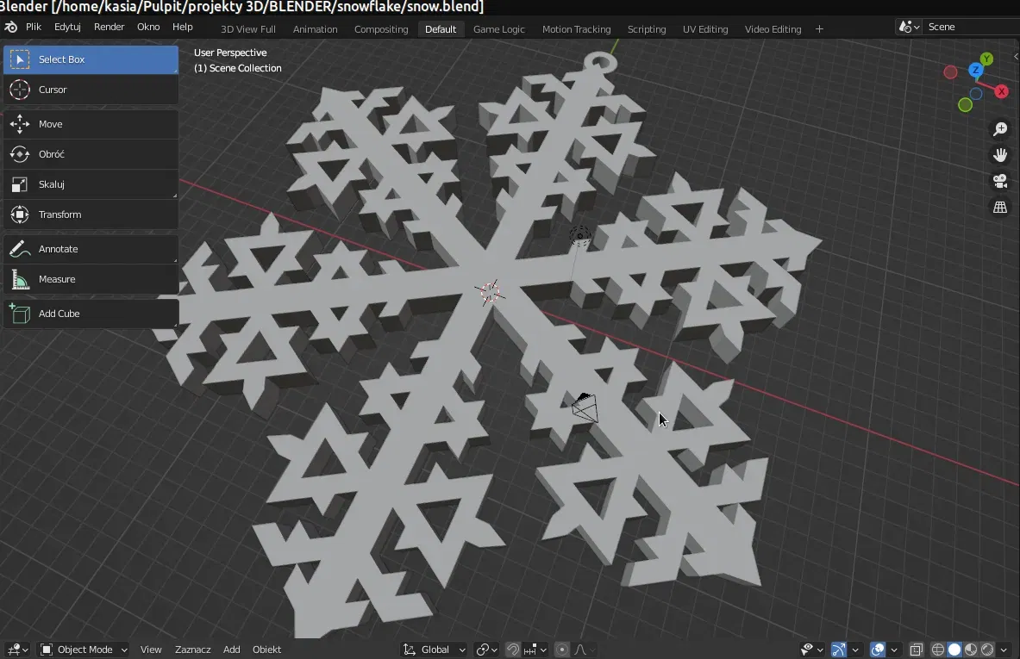Image resolution: width=1020 pixels, height=659 pixels.
Task: Switch to rendered shading
Action: tap(987, 650)
